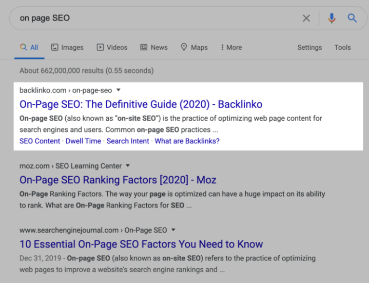Switch to the Maps tab
This screenshot has height=283, width=369.
coord(194,48)
